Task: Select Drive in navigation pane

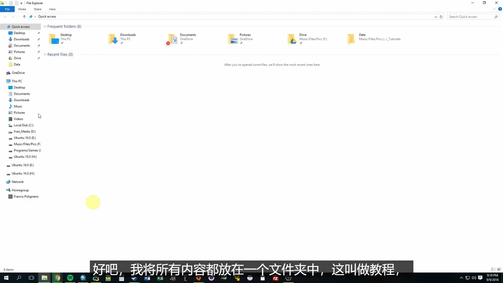Action: click(17, 58)
